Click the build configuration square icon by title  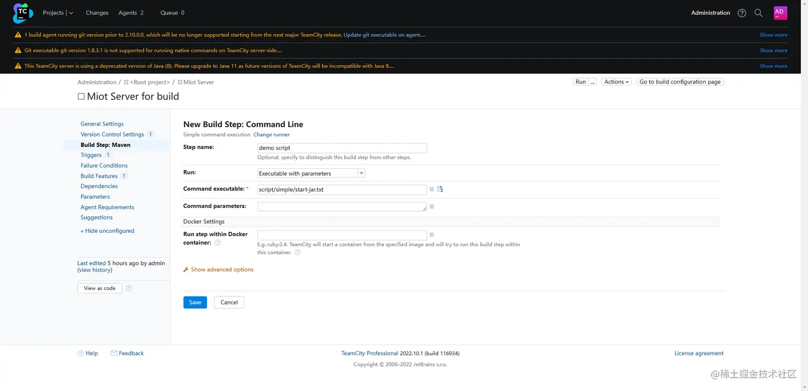81,97
